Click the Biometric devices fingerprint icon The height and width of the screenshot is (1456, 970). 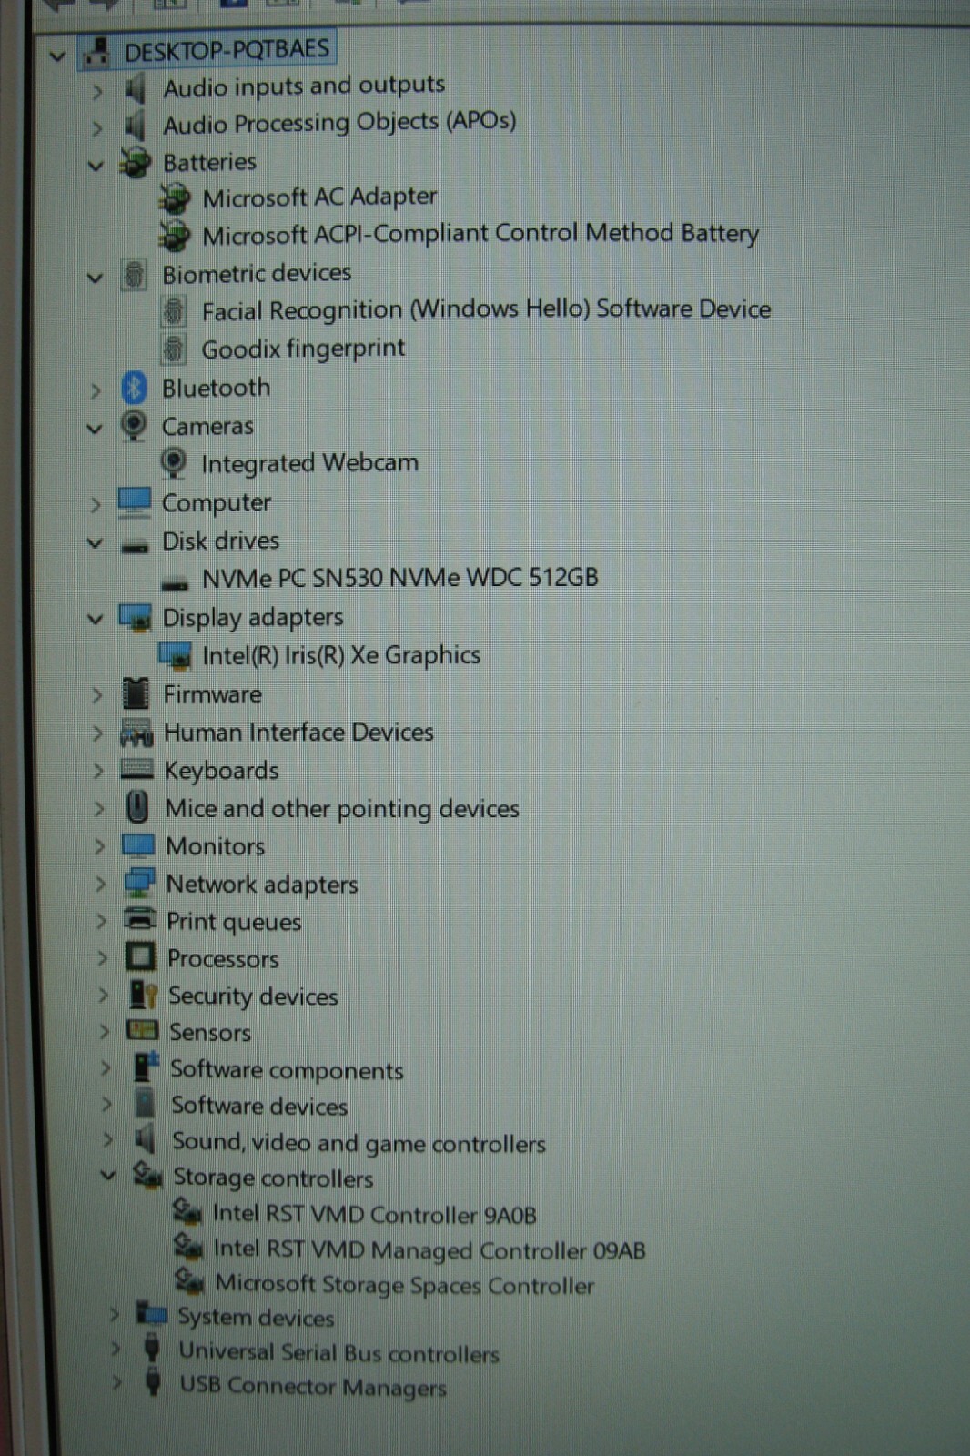coord(134,274)
